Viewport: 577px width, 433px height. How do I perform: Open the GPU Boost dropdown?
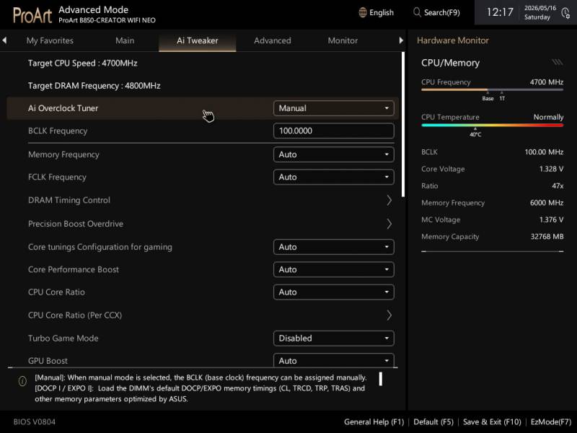[333, 360]
